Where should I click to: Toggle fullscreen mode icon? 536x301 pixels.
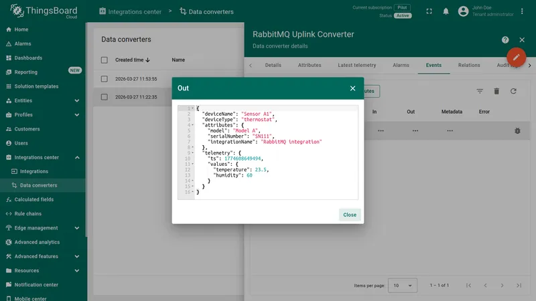point(429,11)
